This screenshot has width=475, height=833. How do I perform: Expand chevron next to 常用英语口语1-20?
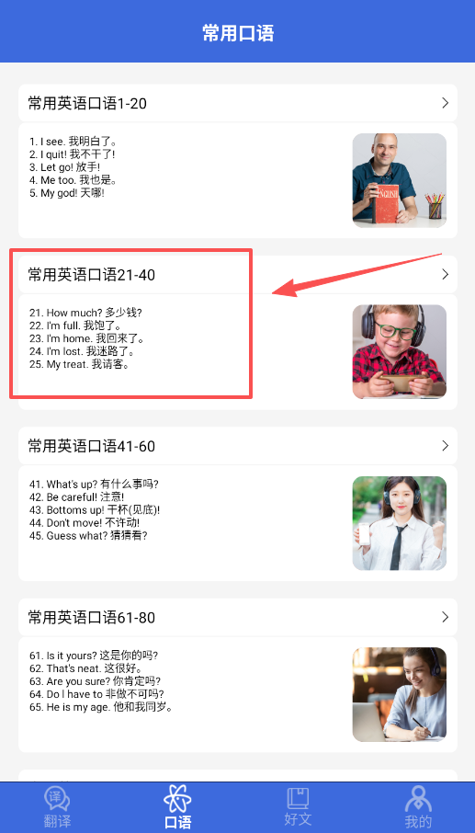coord(446,103)
